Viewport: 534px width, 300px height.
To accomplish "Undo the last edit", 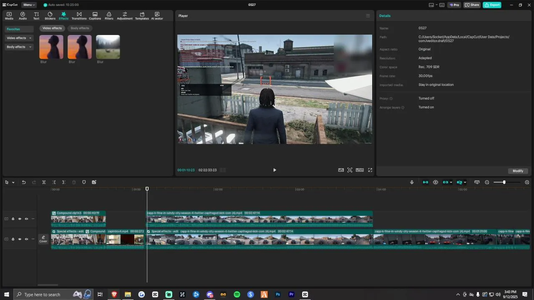I will point(24,182).
